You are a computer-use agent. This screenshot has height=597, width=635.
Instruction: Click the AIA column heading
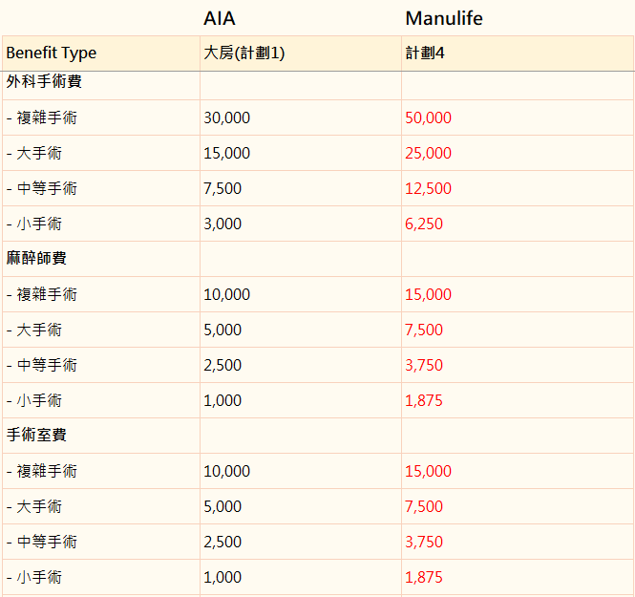point(219,18)
